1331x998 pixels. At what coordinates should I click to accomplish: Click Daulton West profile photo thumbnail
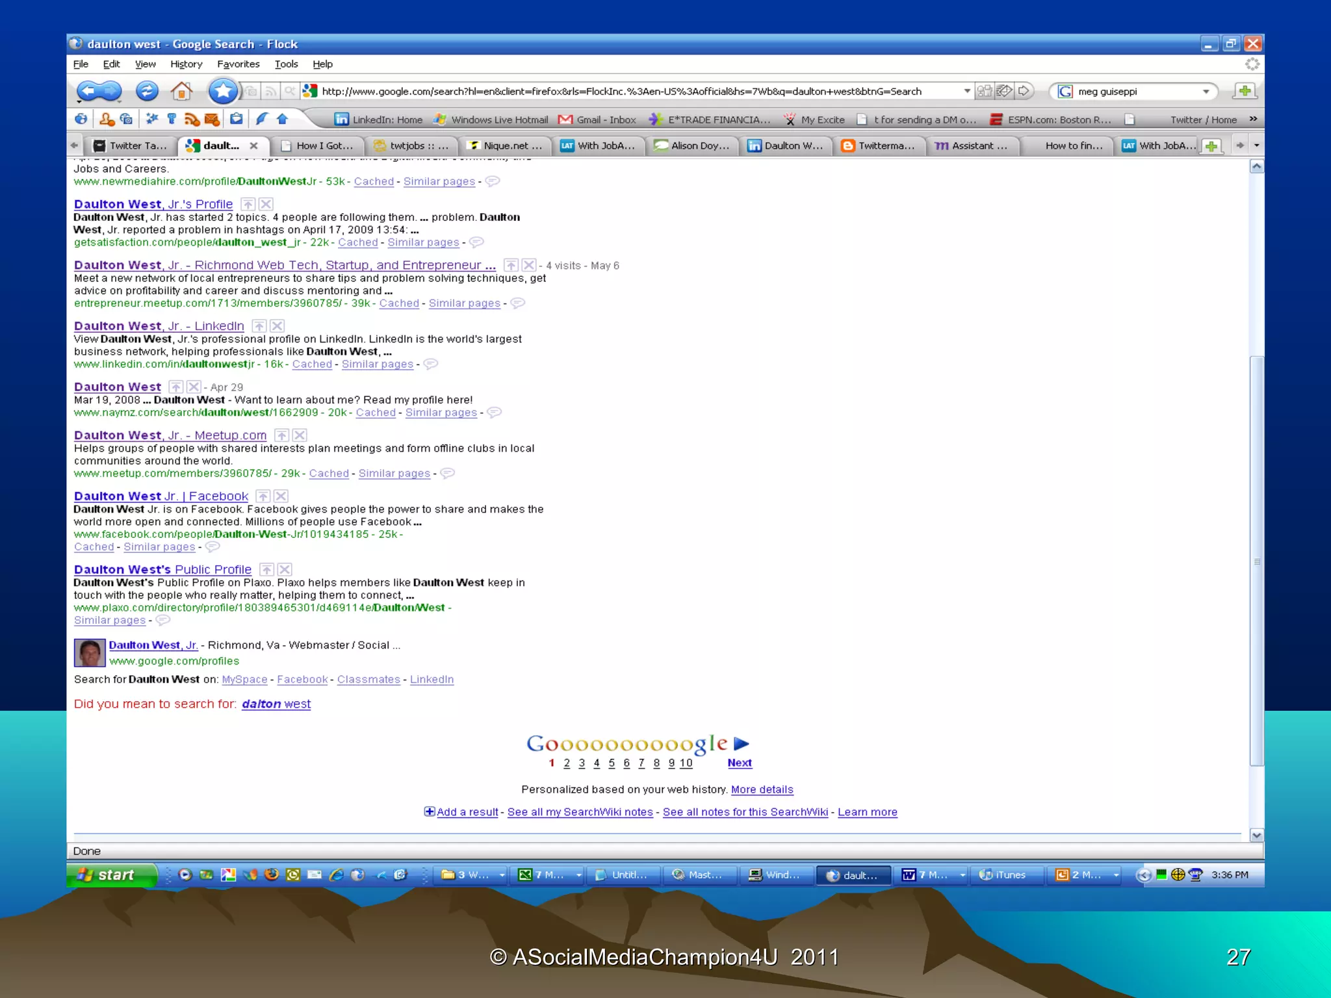pos(89,653)
